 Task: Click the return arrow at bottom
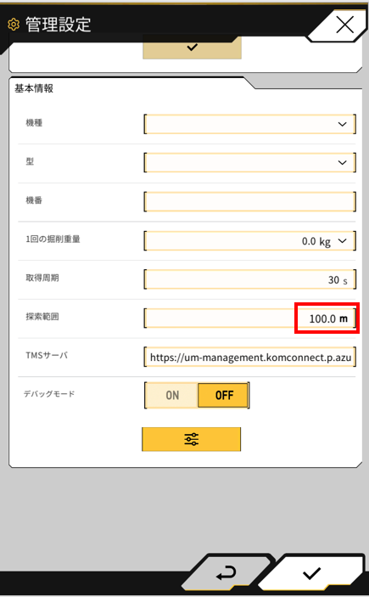(226, 573)
